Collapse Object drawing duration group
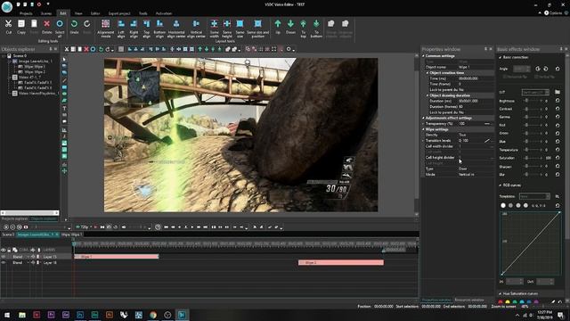 tap(427, 95)
